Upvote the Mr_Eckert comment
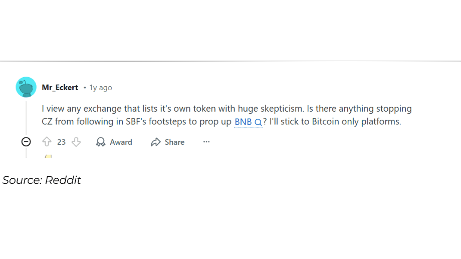 tap(47, 142)
